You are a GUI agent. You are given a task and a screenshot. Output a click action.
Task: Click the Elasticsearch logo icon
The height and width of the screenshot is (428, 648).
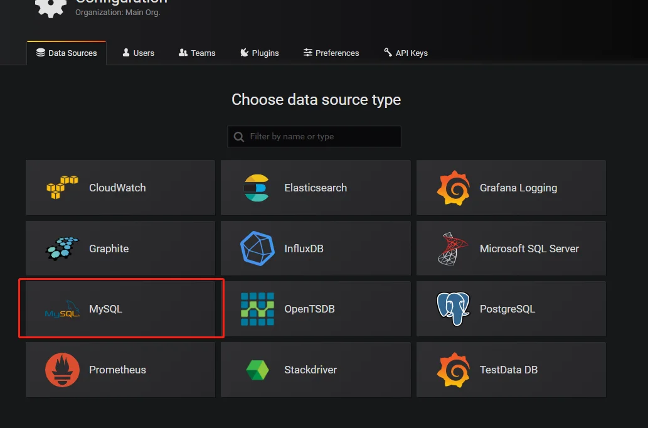click(x=257, y=188)
